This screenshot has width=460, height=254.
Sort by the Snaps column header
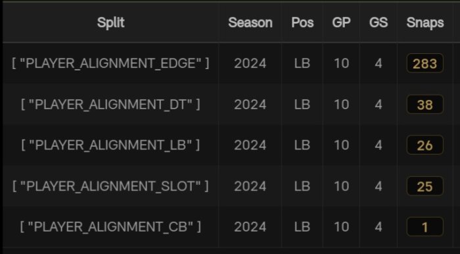pyautogui.click(x=425, y=22)
